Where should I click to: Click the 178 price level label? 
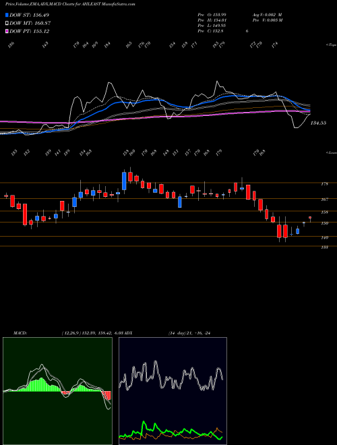(325, 184)
